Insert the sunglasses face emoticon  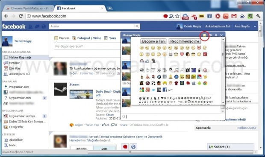[193, 54]
